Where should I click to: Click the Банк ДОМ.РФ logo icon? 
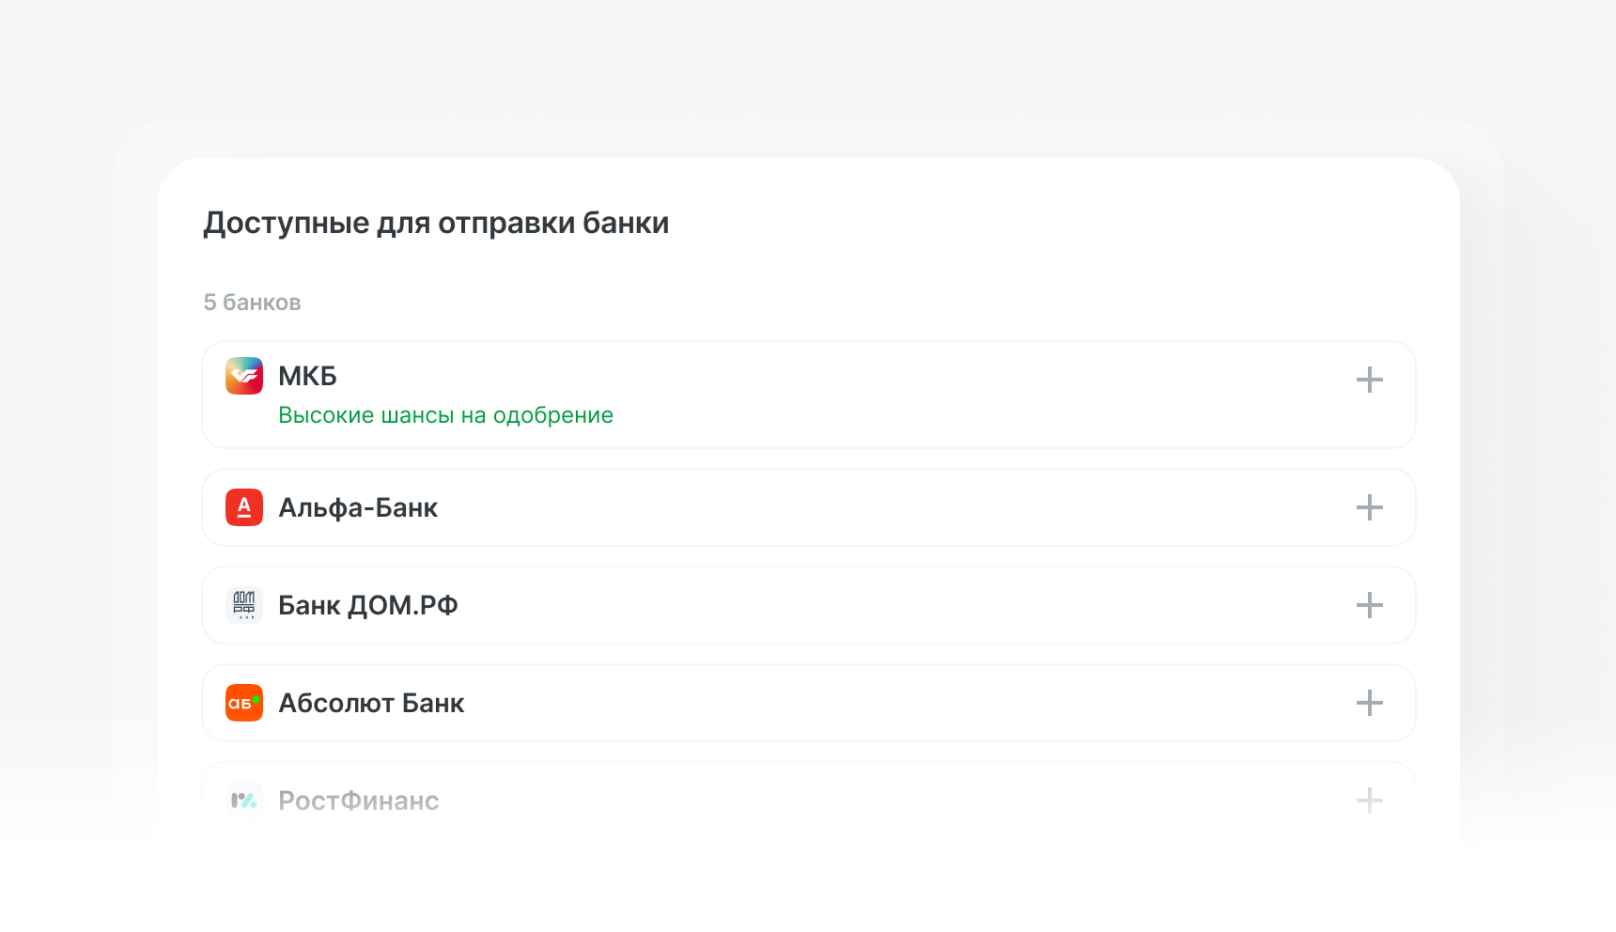[244, 605]
